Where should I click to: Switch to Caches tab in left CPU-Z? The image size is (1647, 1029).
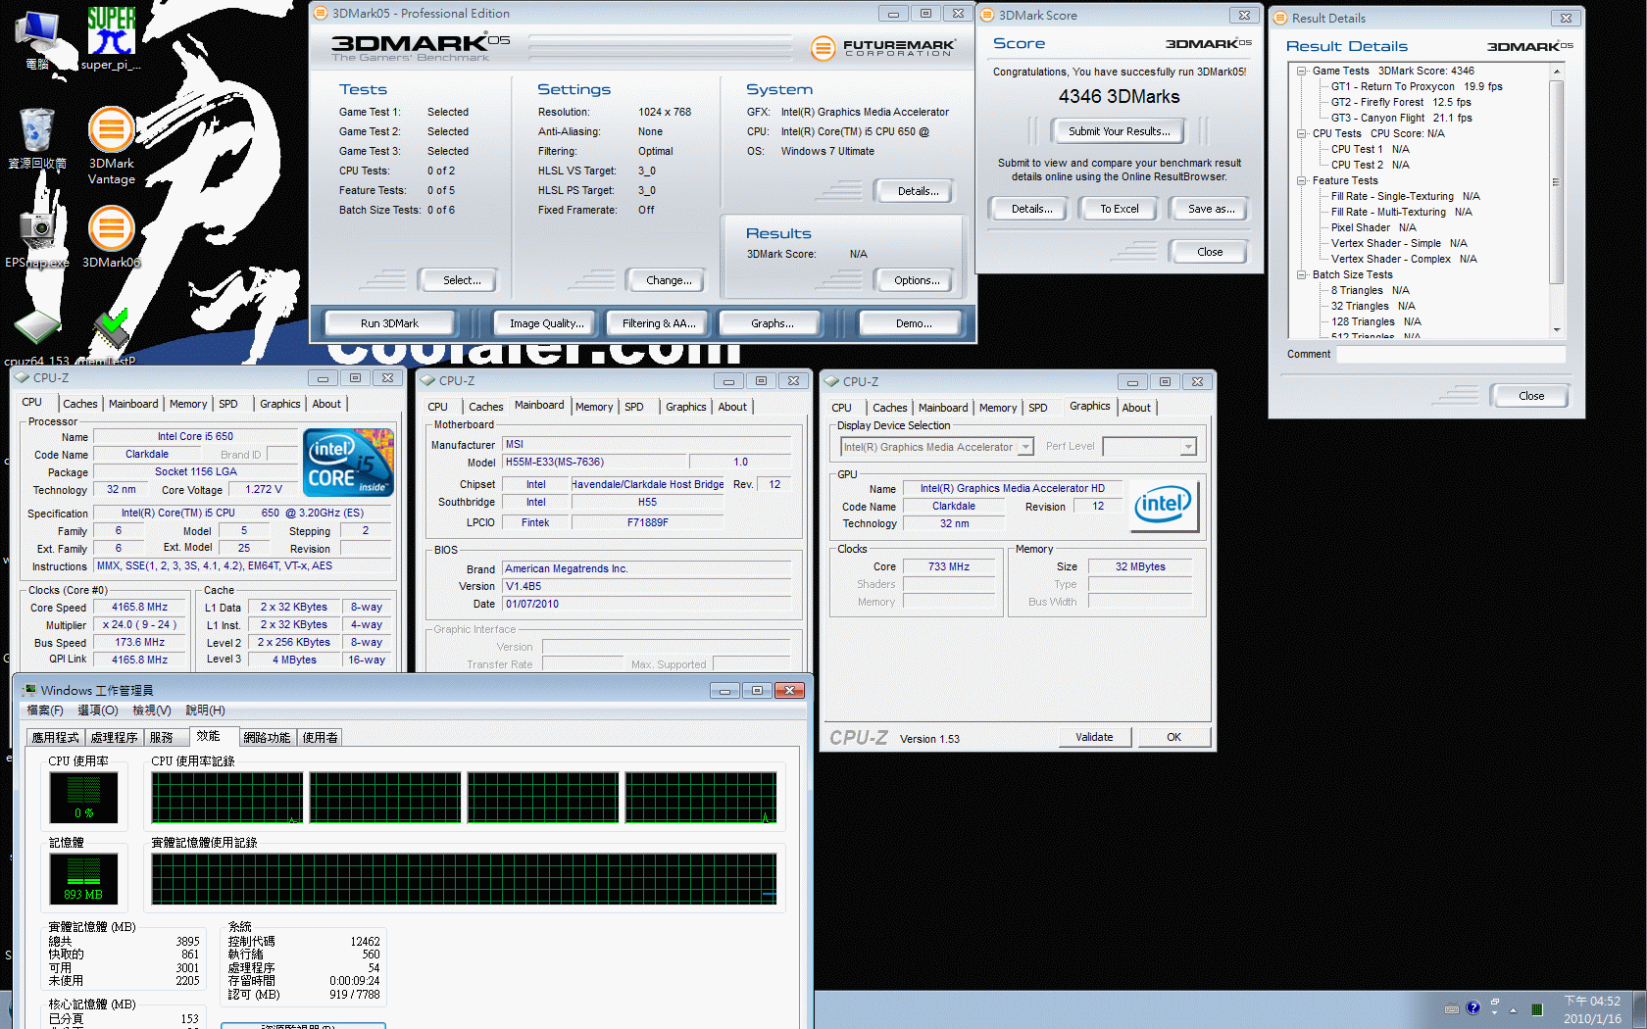[x=80, y=404]
